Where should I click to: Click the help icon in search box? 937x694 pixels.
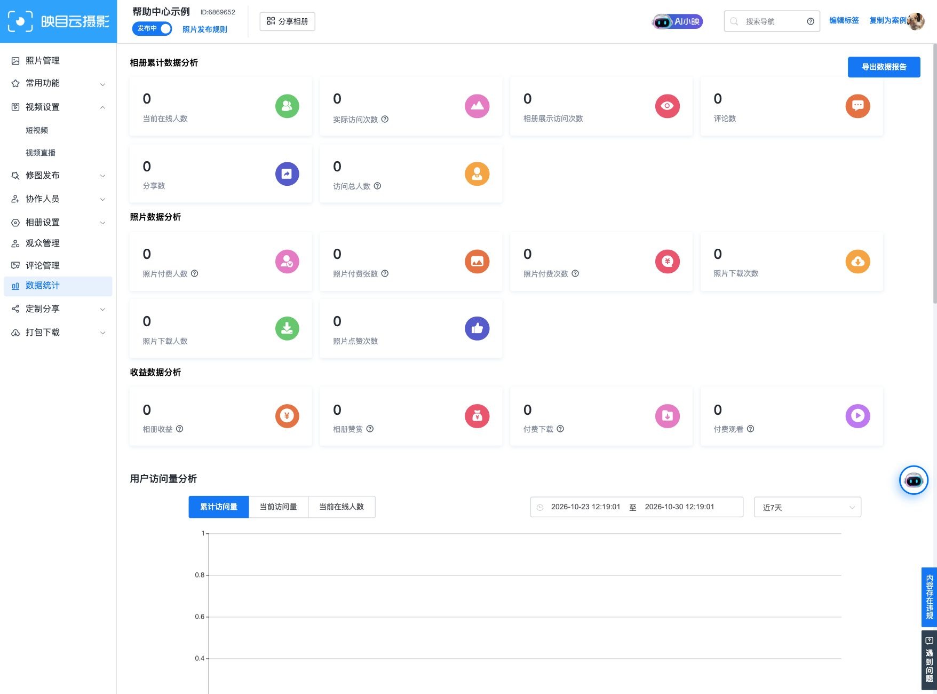coord(811,21)
